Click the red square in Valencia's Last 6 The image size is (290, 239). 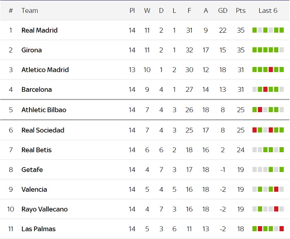click(276, 189)
